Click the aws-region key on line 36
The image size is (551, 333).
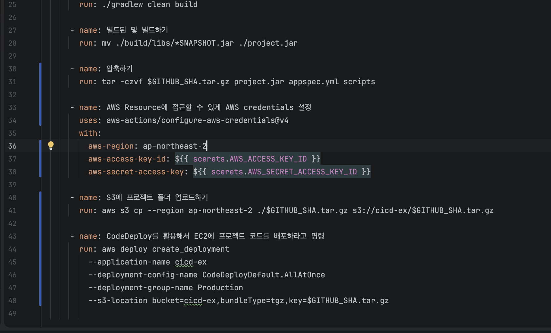click(x=111, y=146)
